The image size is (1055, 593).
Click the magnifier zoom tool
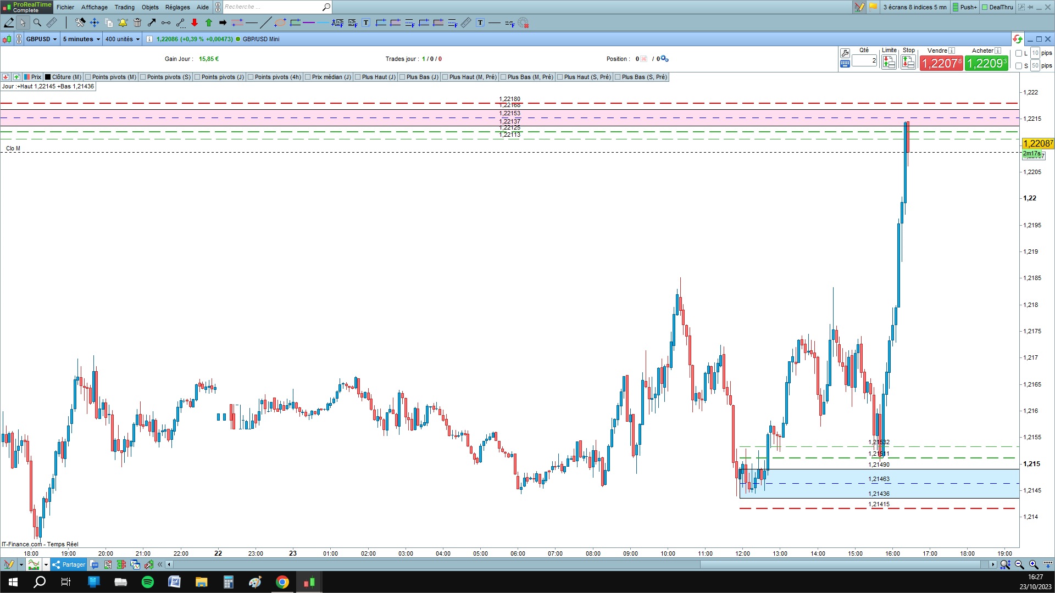[x=37, y=23]
